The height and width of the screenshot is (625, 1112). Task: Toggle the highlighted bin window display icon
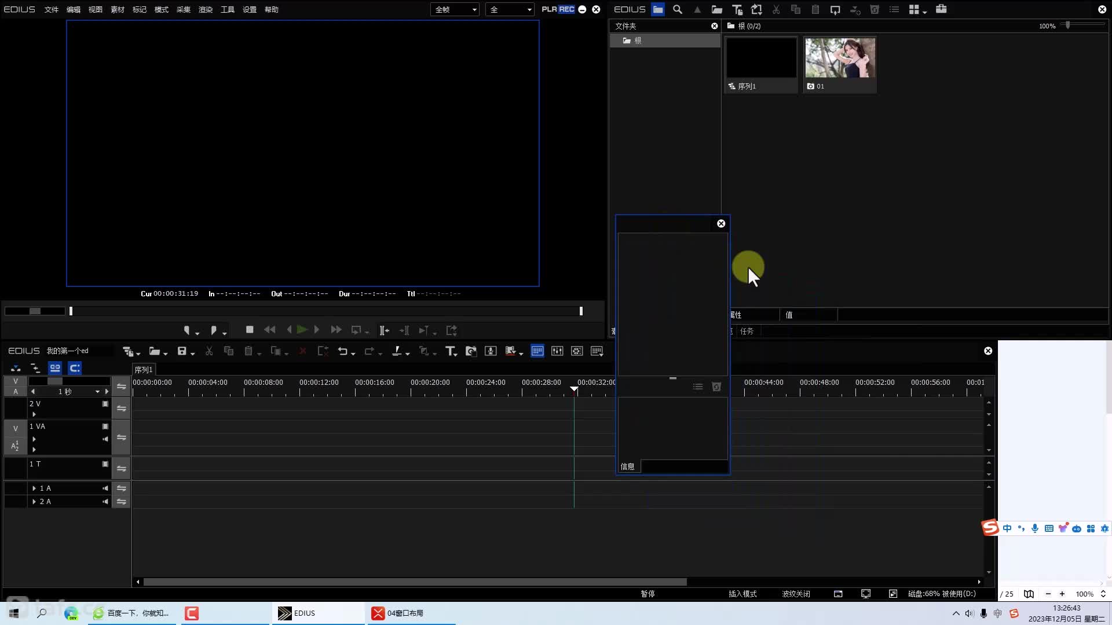(537, 351)
